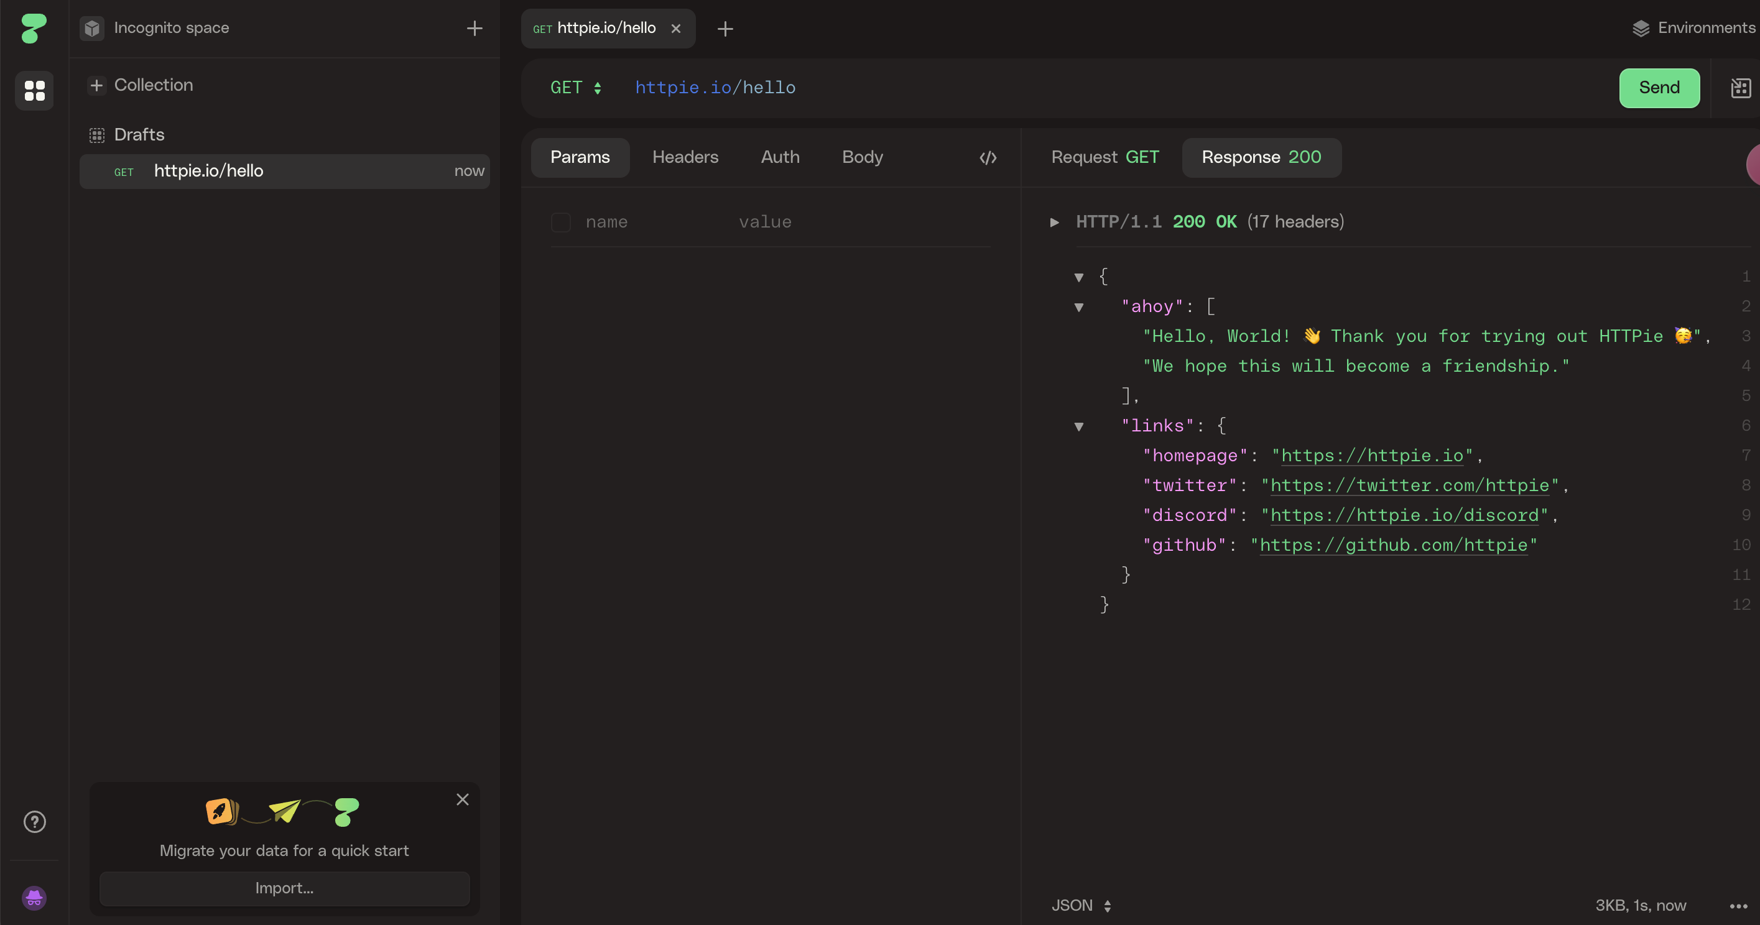The width and height of the screenshot is (1760, 925).
Task: Click the plus icon beside Collection
Action: point(96,85)
